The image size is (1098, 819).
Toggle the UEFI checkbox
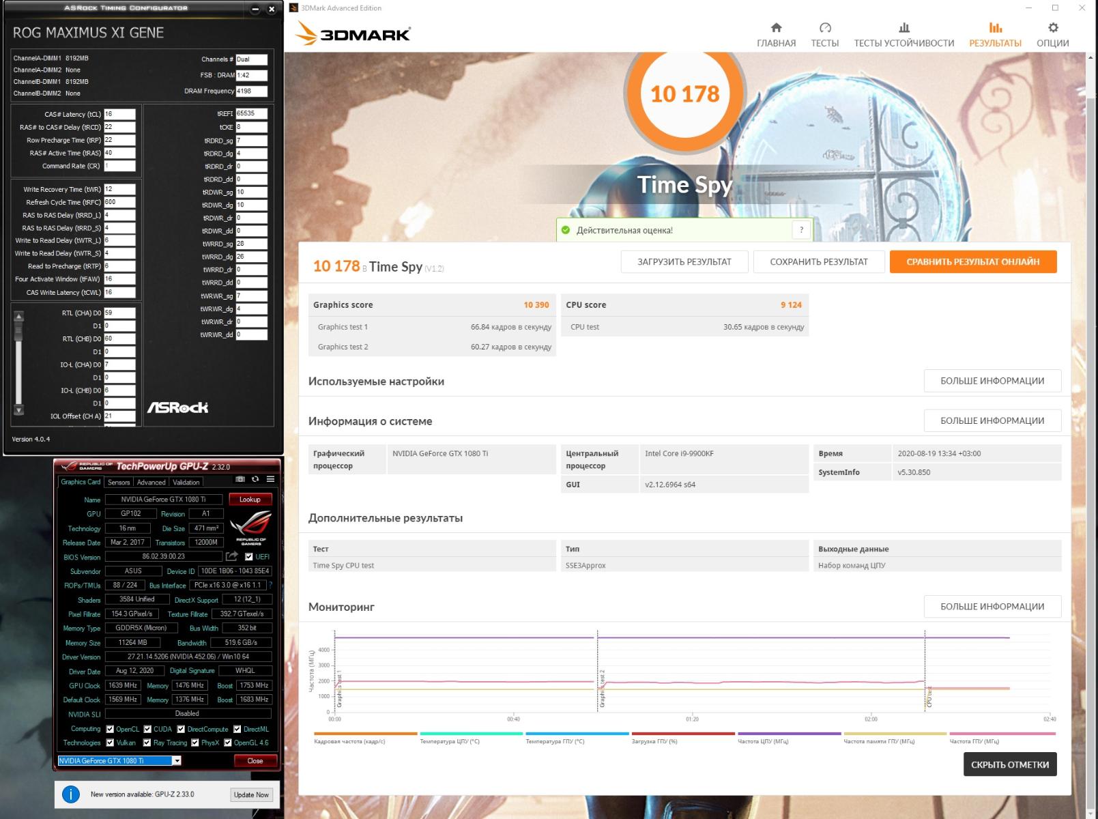(x=249, y=557)
